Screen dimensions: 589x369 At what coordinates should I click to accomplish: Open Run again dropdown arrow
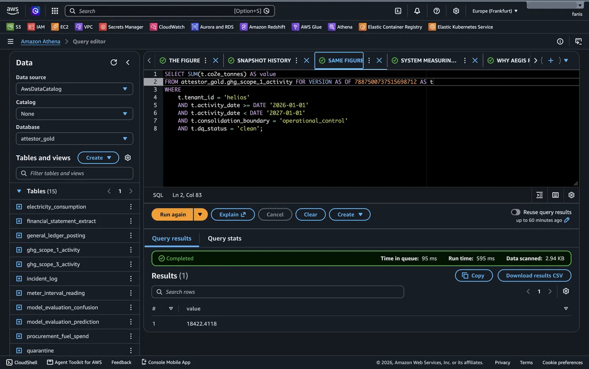[200, 215]
